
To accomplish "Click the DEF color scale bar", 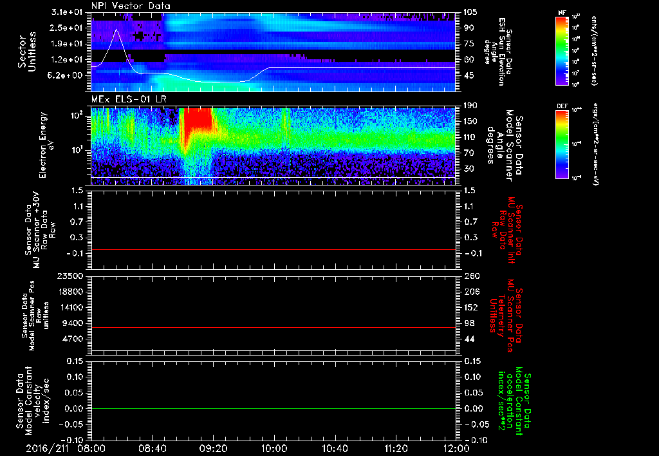I will click(x=562, y=144).
